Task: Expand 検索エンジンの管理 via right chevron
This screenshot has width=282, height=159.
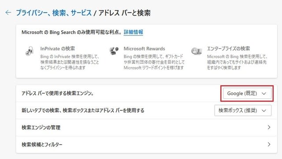Action: point(269,127)
